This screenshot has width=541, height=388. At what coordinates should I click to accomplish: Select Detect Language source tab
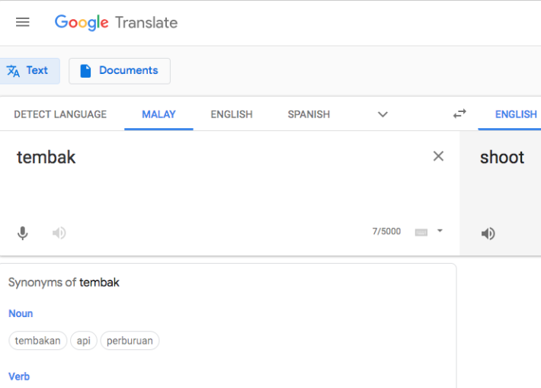(x=60, y=114)
